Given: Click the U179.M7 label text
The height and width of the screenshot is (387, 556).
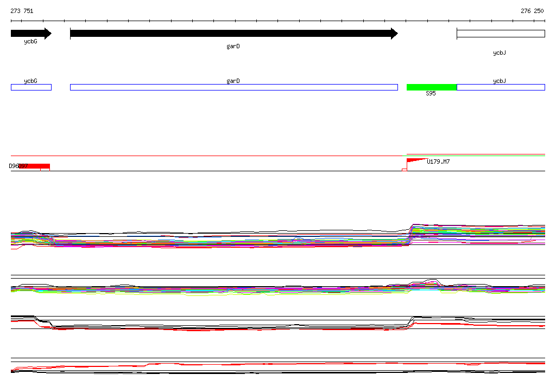Looking at the screenshot, I should click(x=438, y=162).
